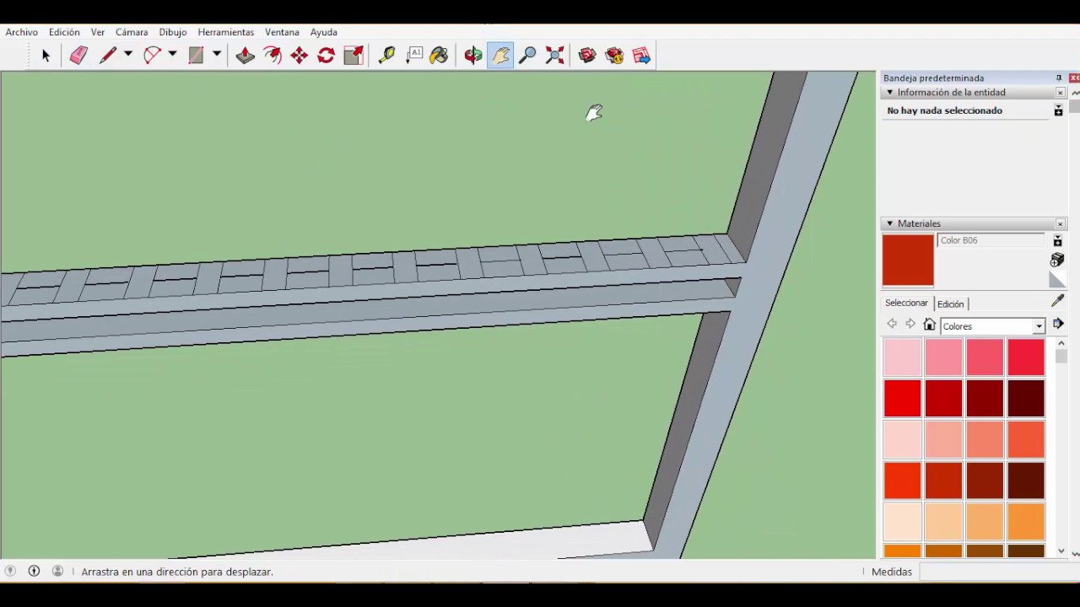This screenshot has height=607, width=1080.
Task: Select the arrow Select tool
Action: [x=46, y=56]
